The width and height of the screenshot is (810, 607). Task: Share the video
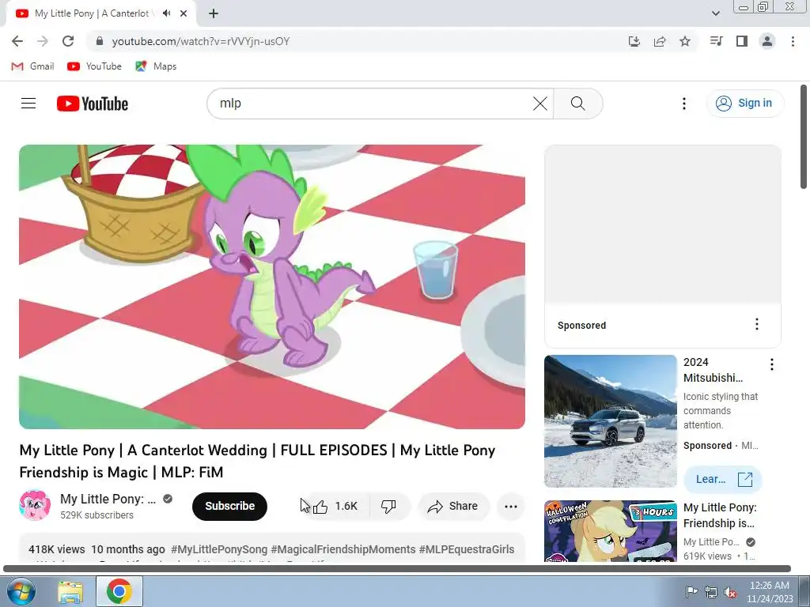click(x=453, y=507)
